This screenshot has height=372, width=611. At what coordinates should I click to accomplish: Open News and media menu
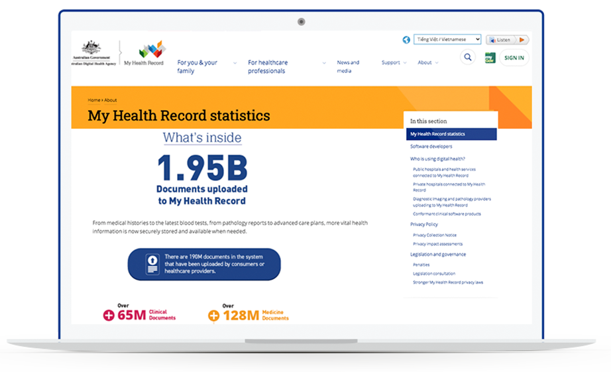tap(348, 67)
